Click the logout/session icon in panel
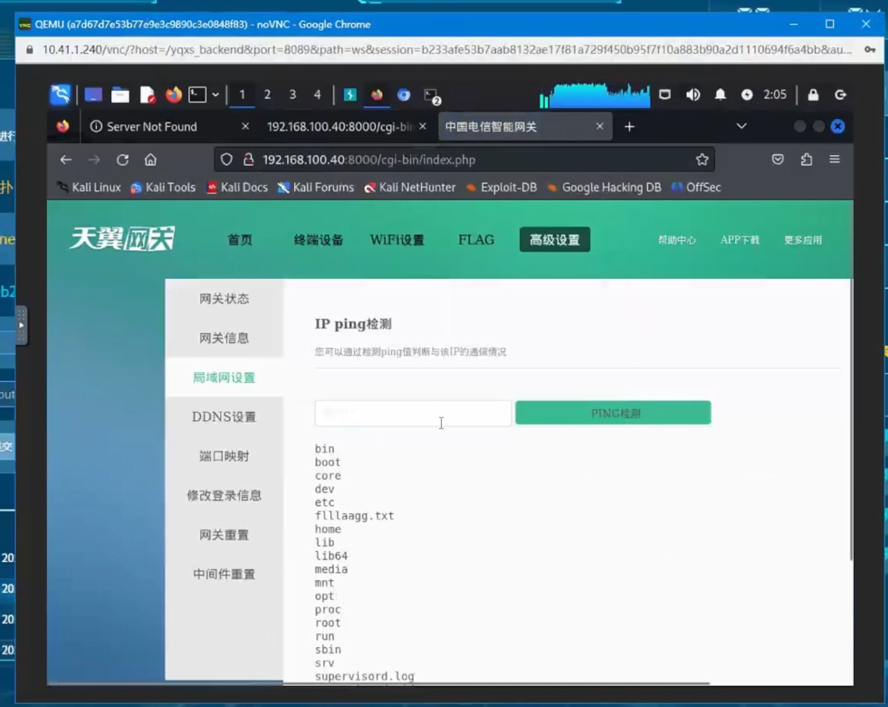Image resolution: width=888 pixels, height=707 pixels. click(x=840, y=95)
